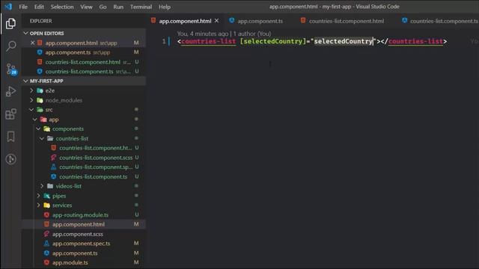Open the View menu

click(87, 7)
